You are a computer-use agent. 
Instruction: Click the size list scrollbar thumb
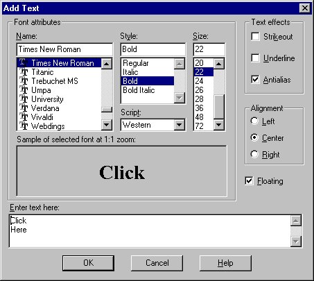pyautogui.click(x=219, y=107)
